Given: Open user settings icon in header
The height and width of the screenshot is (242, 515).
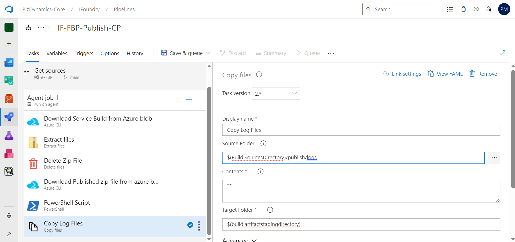Looking at the screenshot, I should (489, 9).
